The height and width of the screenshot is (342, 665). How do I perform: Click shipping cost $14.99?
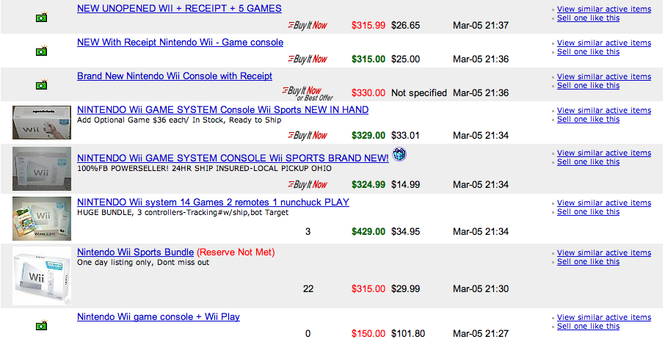tap(405, 185)
